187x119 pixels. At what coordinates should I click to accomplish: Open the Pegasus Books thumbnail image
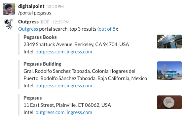[169, 42]
